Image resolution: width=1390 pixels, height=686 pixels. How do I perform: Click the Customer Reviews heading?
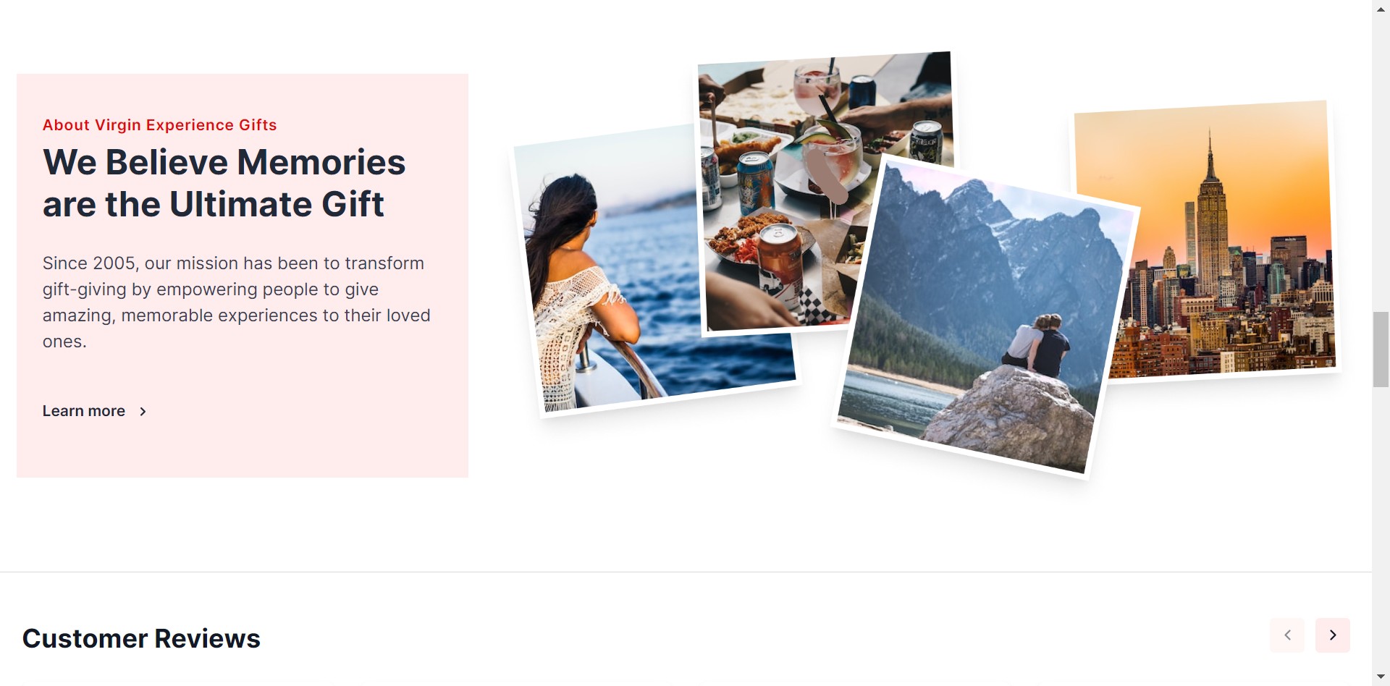pos(141,638)
